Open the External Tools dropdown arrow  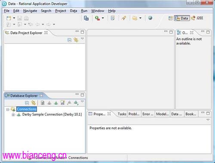[x=103, y=18]
